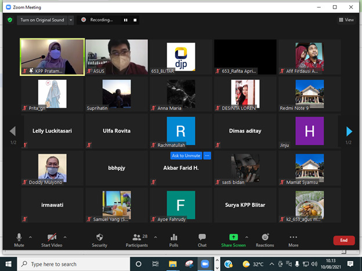Go to next page of participants

coord(349,131)
